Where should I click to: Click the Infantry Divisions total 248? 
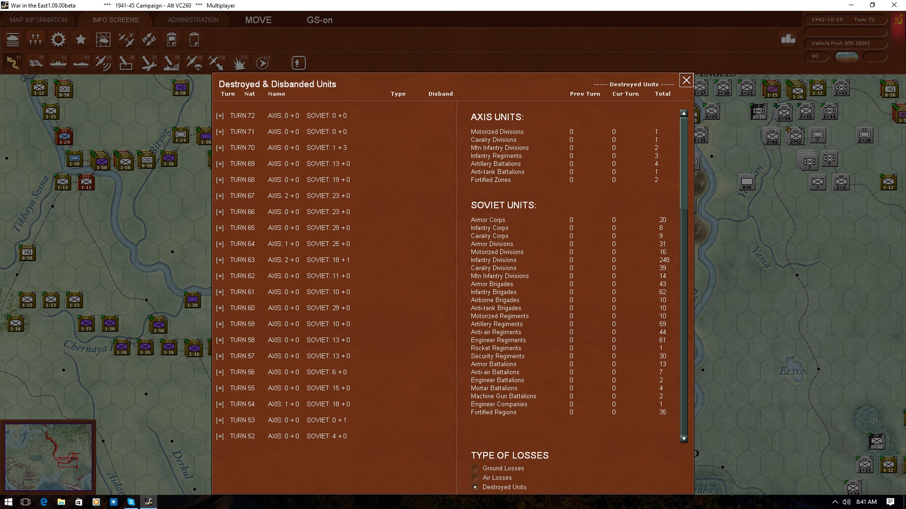(664, 260)
